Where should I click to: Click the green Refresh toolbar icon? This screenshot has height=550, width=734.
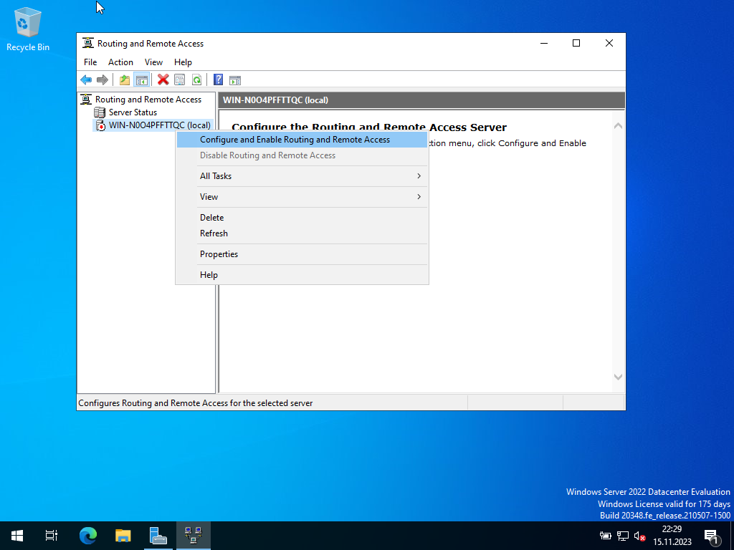[x=196, y=79]
